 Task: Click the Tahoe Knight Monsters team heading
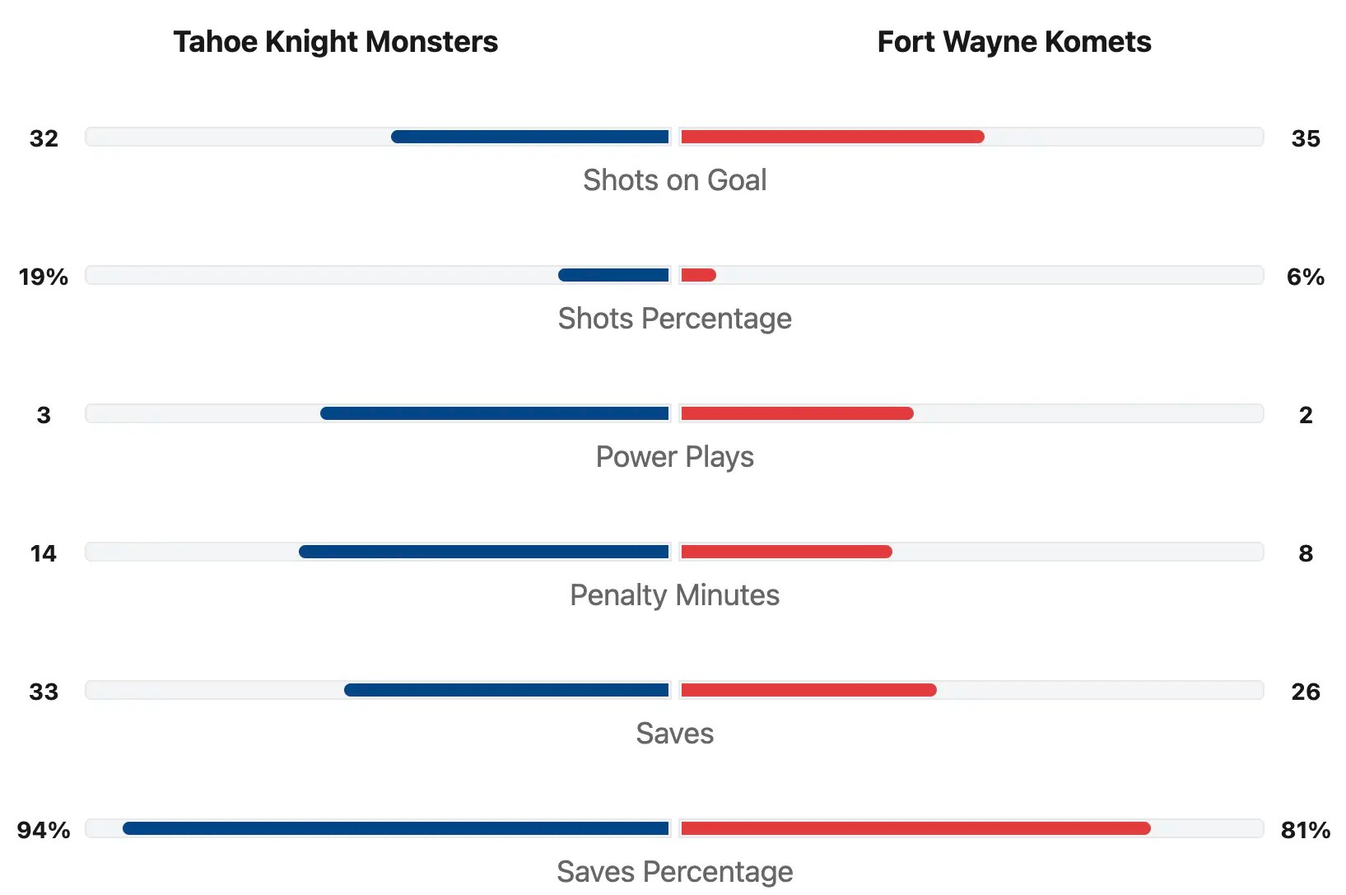pyautogui.click(x=335, y=42)
